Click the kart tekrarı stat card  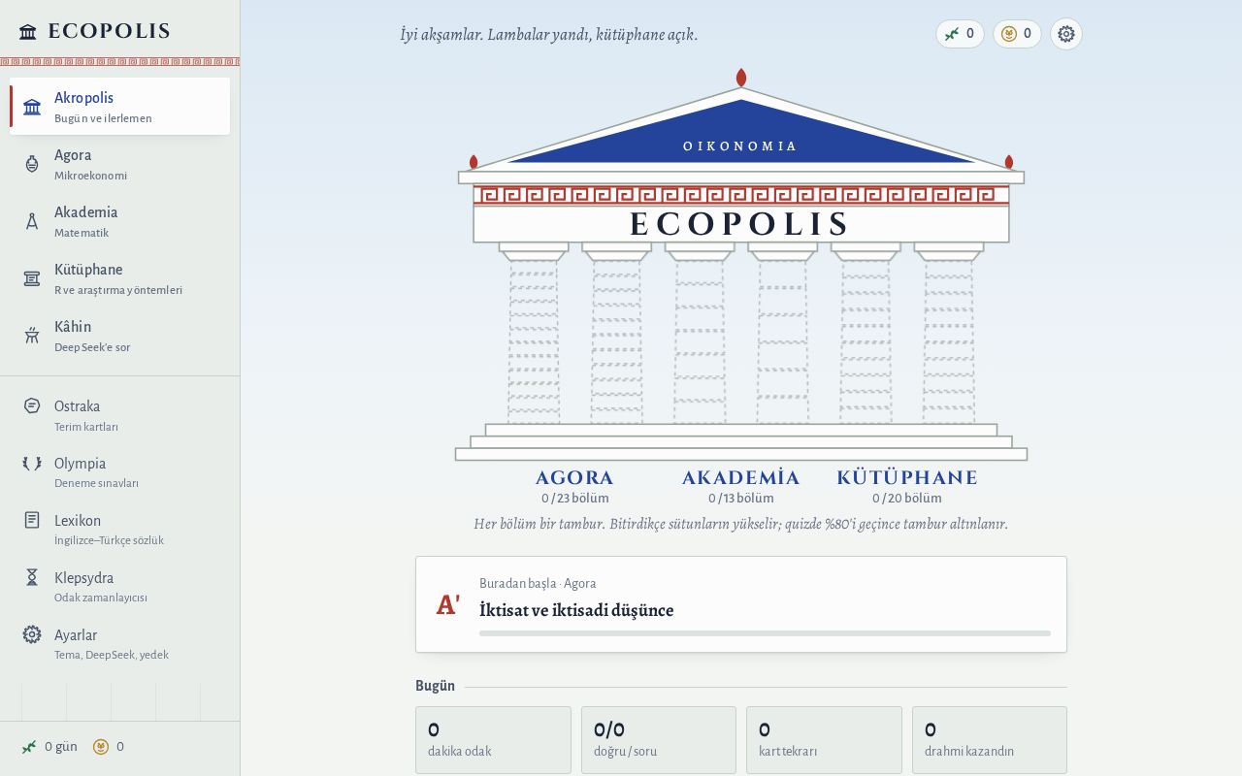point(824,740)
